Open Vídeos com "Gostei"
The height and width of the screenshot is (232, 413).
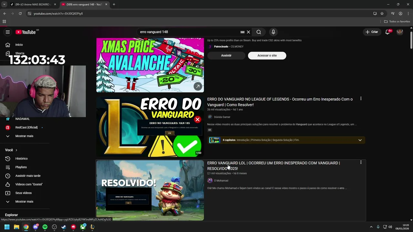(x=29, y=184)
